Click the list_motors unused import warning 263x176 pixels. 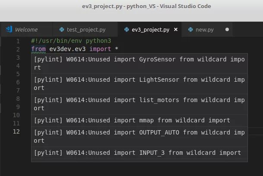(139, 104)
